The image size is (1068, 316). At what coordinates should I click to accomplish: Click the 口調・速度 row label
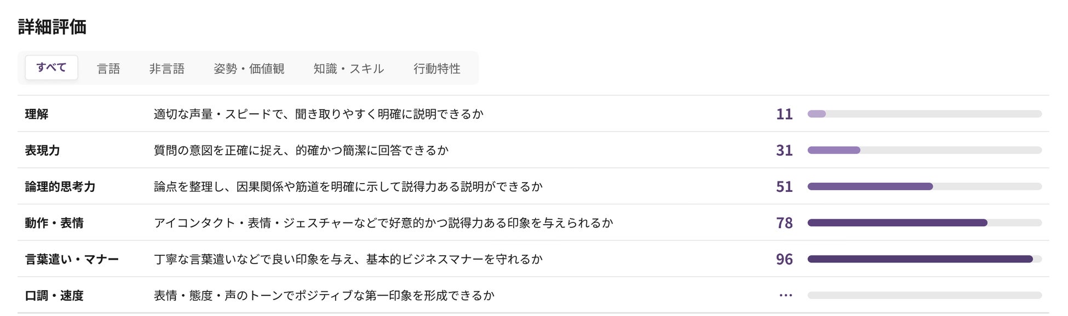coord(54,296)
